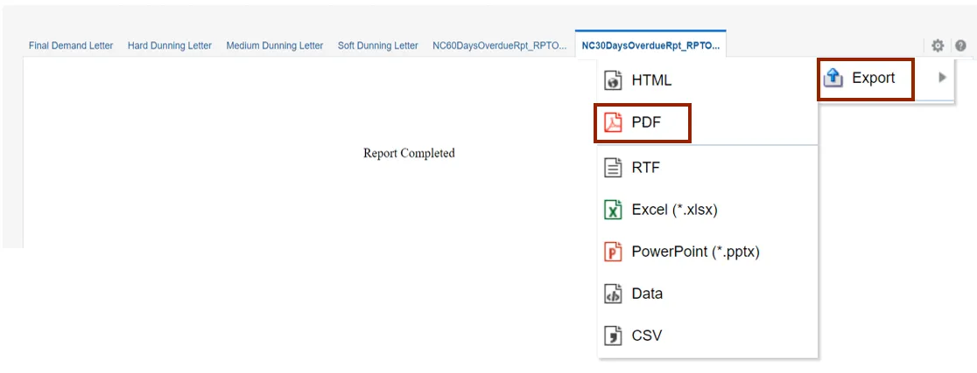Click the PowerPoint file icon
Image resolution: width=977 pixels, height=373 pixels.
(613, 252)
